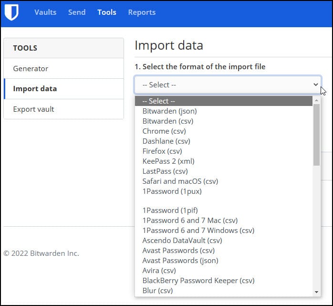Screen dimensions: 333x306
Task: Select the Tools tab
Action: point(107,12)
